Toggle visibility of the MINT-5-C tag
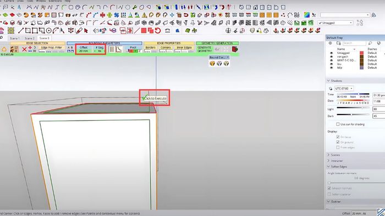Image resolution: width=385 pixels, height=216 pixels. coord(332,60)
